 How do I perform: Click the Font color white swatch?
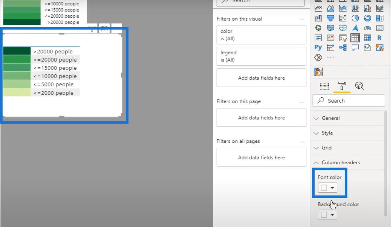(324, 188)
